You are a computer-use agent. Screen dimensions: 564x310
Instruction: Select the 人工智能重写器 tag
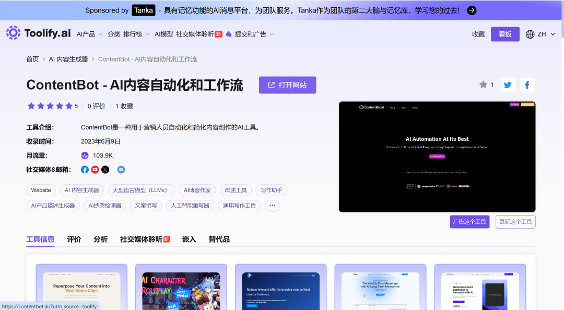[x=190, y=206]
